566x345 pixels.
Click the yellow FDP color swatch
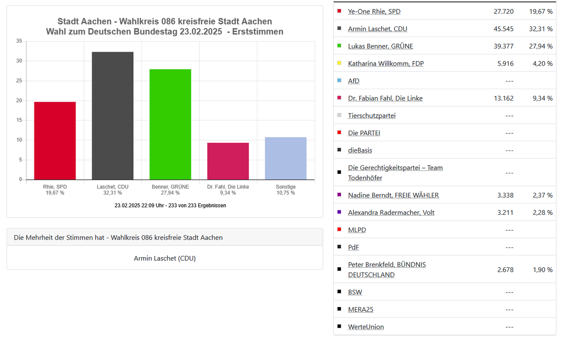click(x=339, y=63)
